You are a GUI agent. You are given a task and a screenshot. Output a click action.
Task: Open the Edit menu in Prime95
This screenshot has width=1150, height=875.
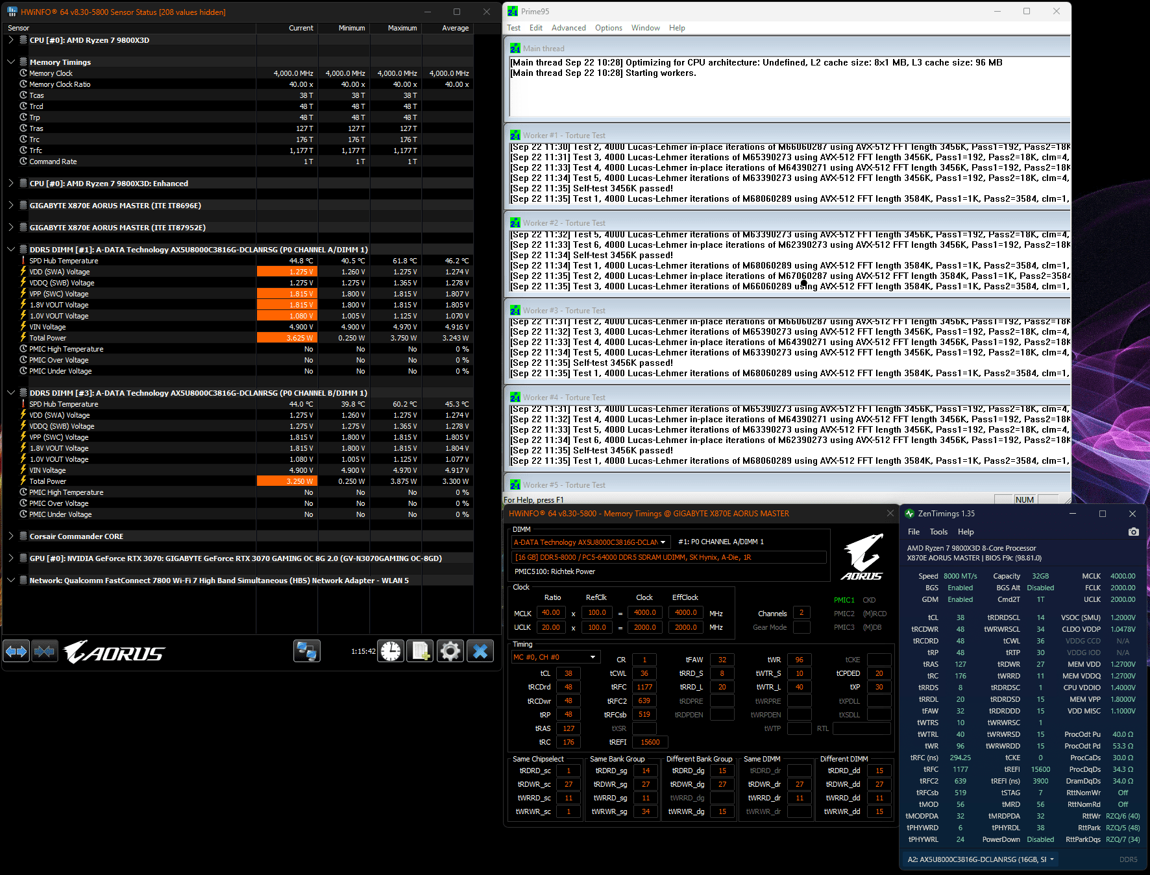(x=536, y=28)
